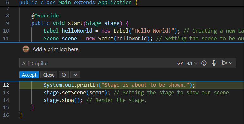Click the 'Add a print log here.' prompt text

click(x=56, y=49)
